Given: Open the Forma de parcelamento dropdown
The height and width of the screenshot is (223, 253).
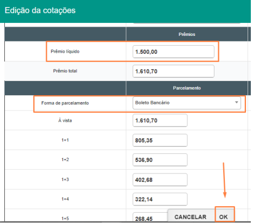Looking at the screenshot, I should click(187, 103).
